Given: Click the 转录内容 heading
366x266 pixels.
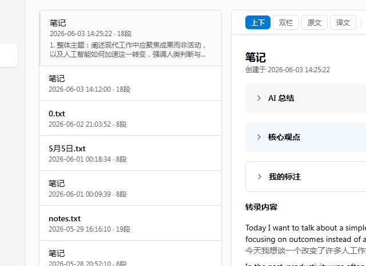Looking at the screenshot, I should pyautogui.click(x=261, y=207).
